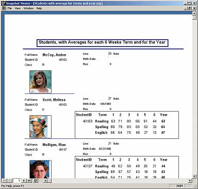Screen dimensions: 198x189
Task: Click the Year column header in 40103 table
Action: click(x=163, y=115)
